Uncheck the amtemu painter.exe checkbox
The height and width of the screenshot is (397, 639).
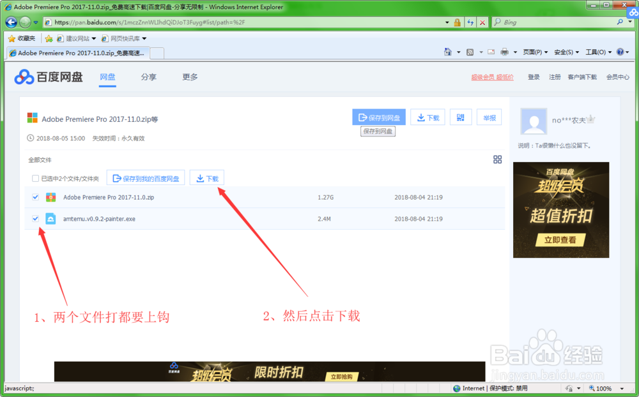tap(35, 219)
